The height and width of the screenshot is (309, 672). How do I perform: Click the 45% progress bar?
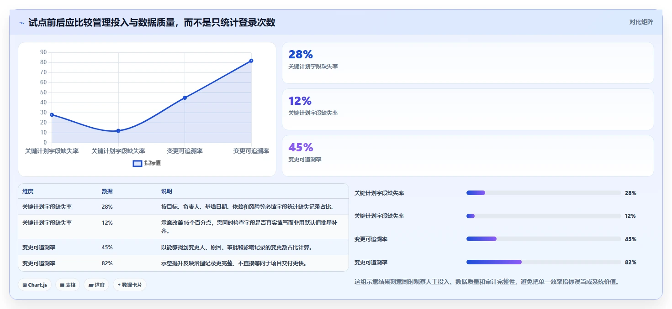coord(544,239)
